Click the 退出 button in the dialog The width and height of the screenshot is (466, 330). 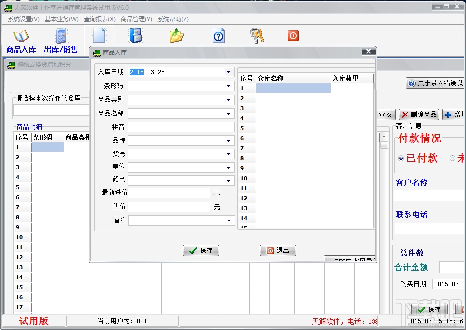[x=278, y=251]
